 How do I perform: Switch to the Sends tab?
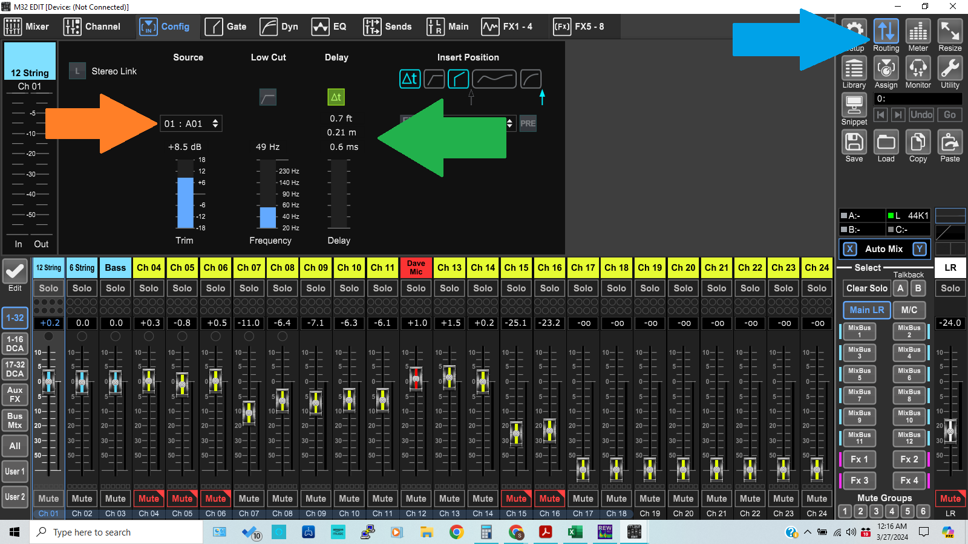[x=387, y=27]
